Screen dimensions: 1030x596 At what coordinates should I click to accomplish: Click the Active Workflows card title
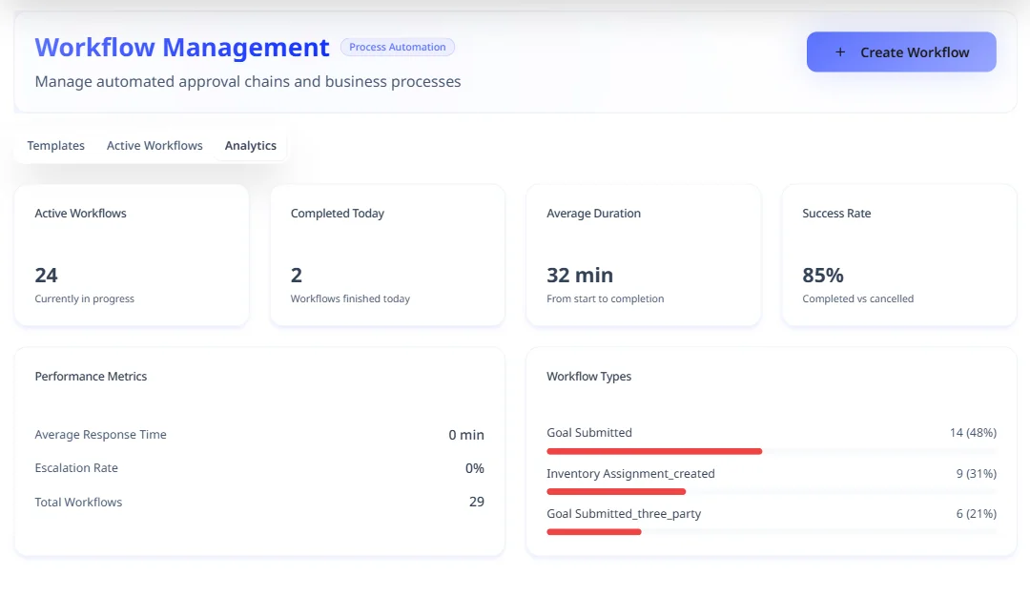point(80,213)
